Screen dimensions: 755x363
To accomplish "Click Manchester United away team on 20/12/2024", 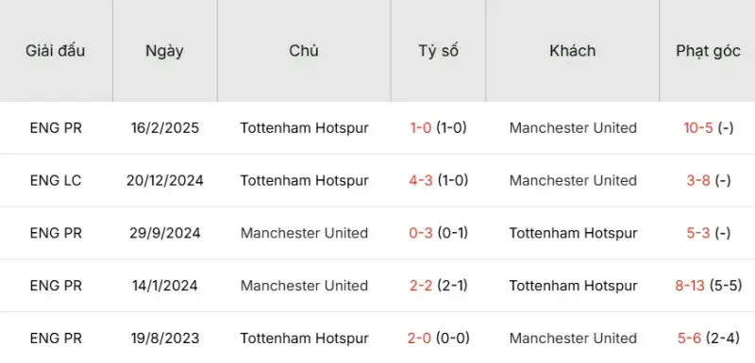I will point(573,180).
